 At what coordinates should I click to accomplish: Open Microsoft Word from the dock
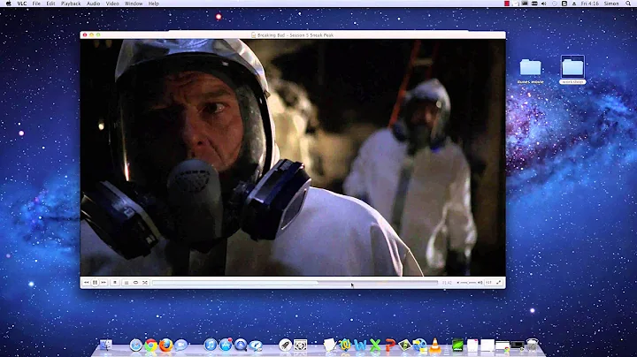point(360,346)
